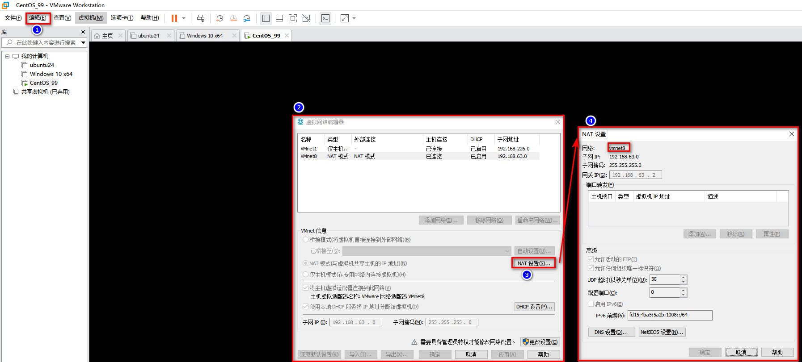This screenshot has height=362, width=802.
Task: Click the NAT 设置 button
Action: click(x=534, y=263)
